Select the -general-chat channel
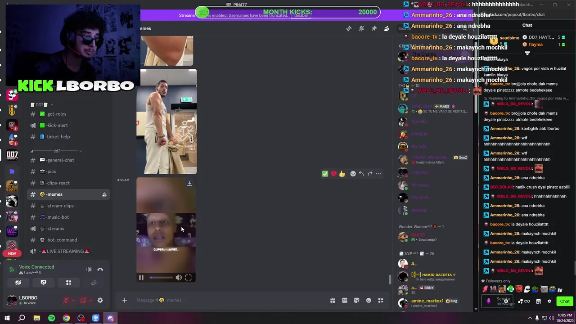576x324 pixels. (x=68, y=160)
